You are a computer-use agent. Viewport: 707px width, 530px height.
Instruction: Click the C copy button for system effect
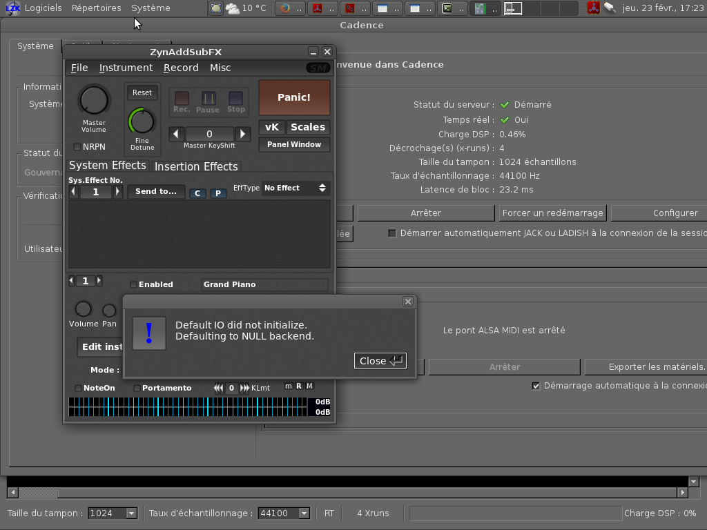[197, 193]
